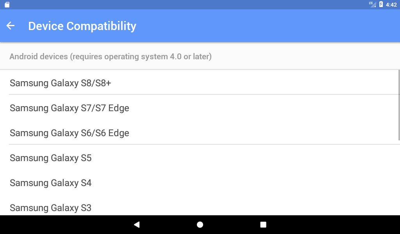Tap the Android devices section header

point(111,57)
